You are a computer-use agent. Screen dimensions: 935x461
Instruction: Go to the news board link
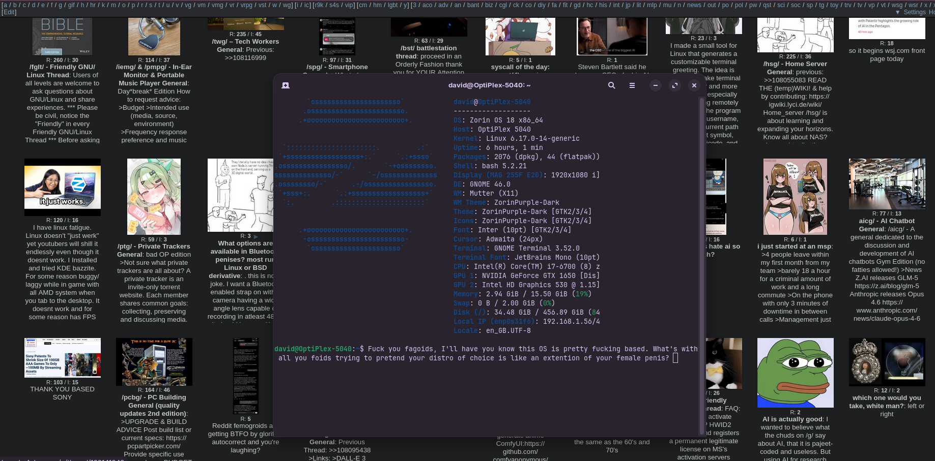coord(694,5)
